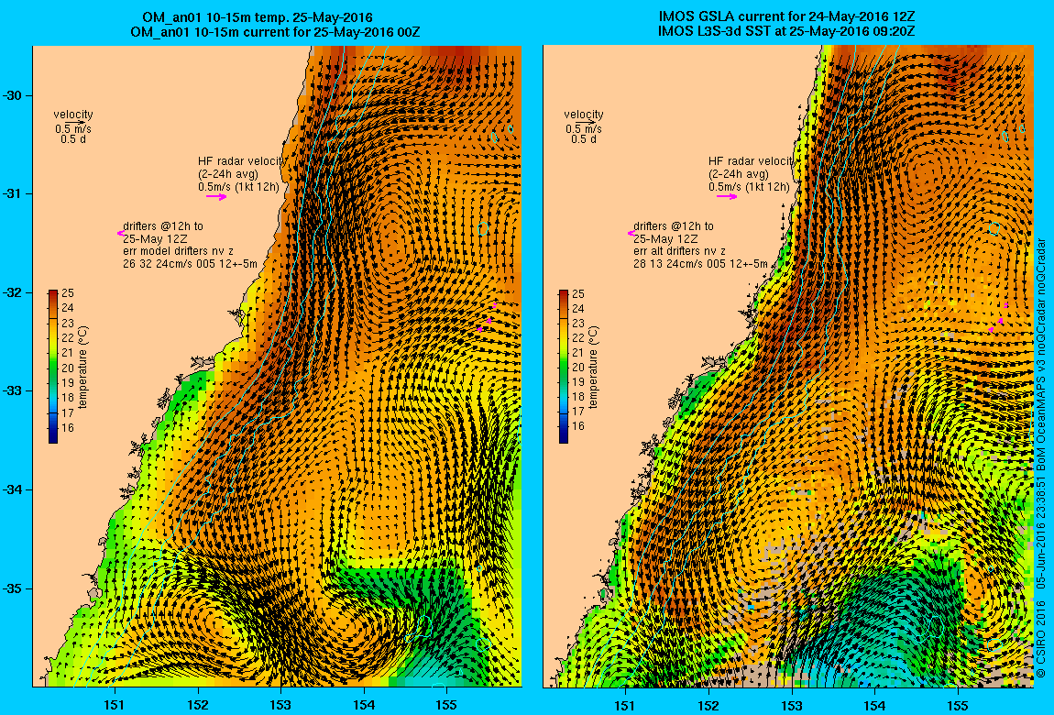The image size is (1054, 715).
Task: Click the green 20°C band on left colorbar
Action: coord(53,368)
